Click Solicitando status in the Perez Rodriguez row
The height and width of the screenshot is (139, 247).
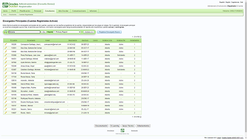(121, 55)
